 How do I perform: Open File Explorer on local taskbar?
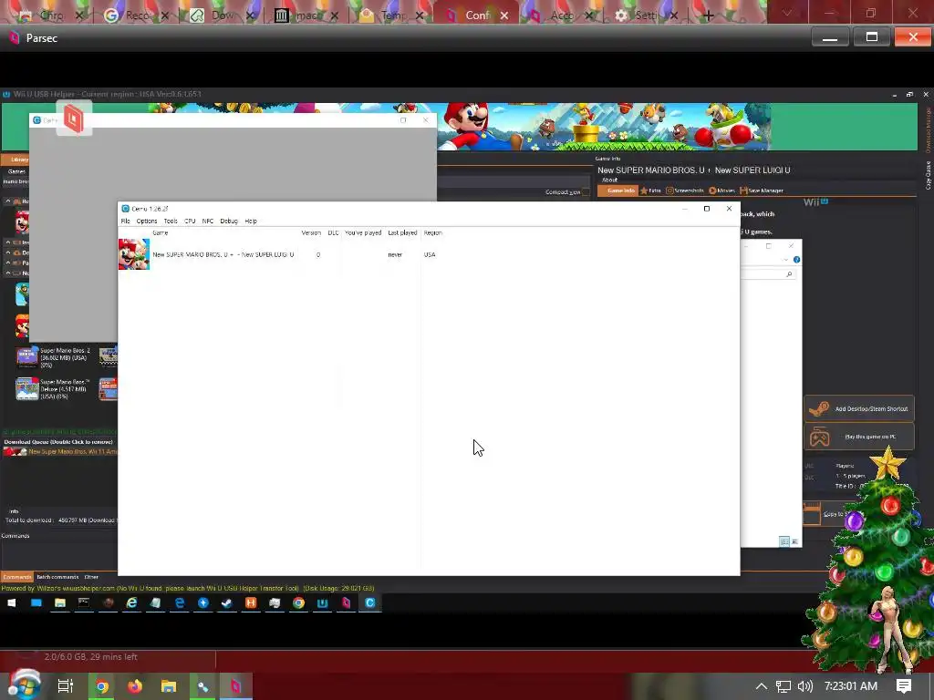pos(169,687)
